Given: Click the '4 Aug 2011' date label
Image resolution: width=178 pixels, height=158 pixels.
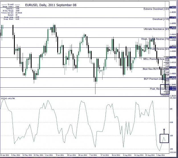Looking at the screenshot, I should pyautogui.click(x=127, y=155).
